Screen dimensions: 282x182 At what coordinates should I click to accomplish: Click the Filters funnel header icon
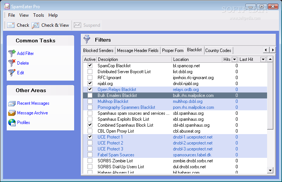click(87, 39)
